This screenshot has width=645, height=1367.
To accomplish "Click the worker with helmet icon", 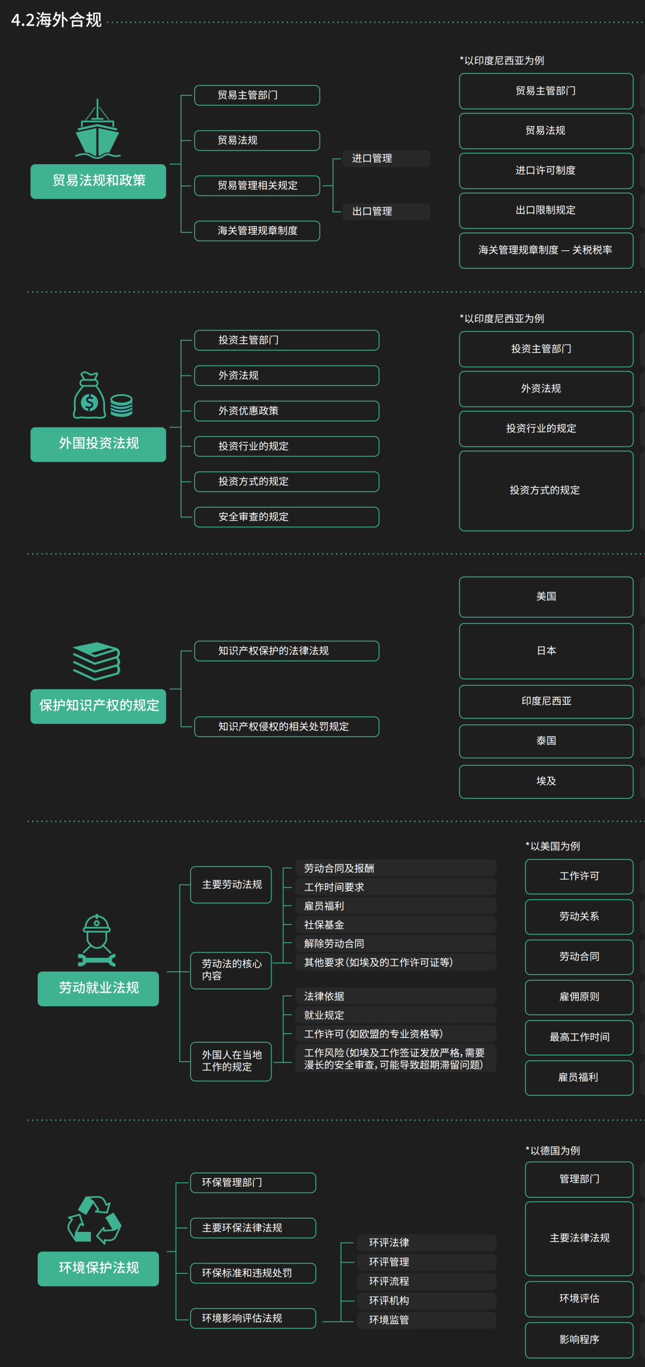I will tap(97, 941).
